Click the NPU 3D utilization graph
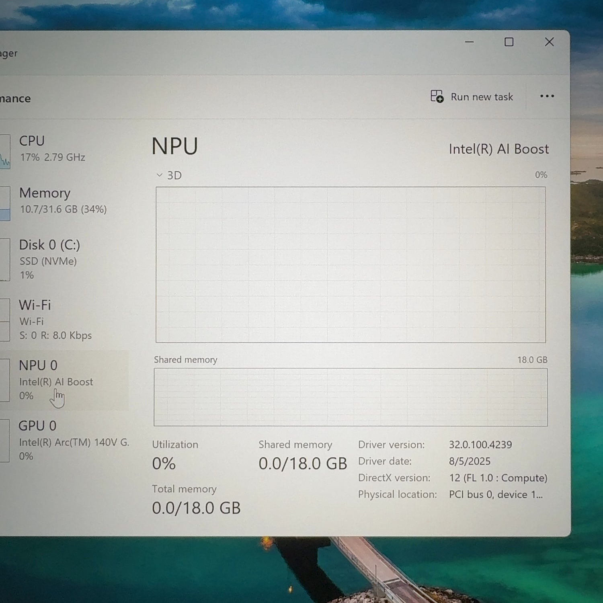 351,265
